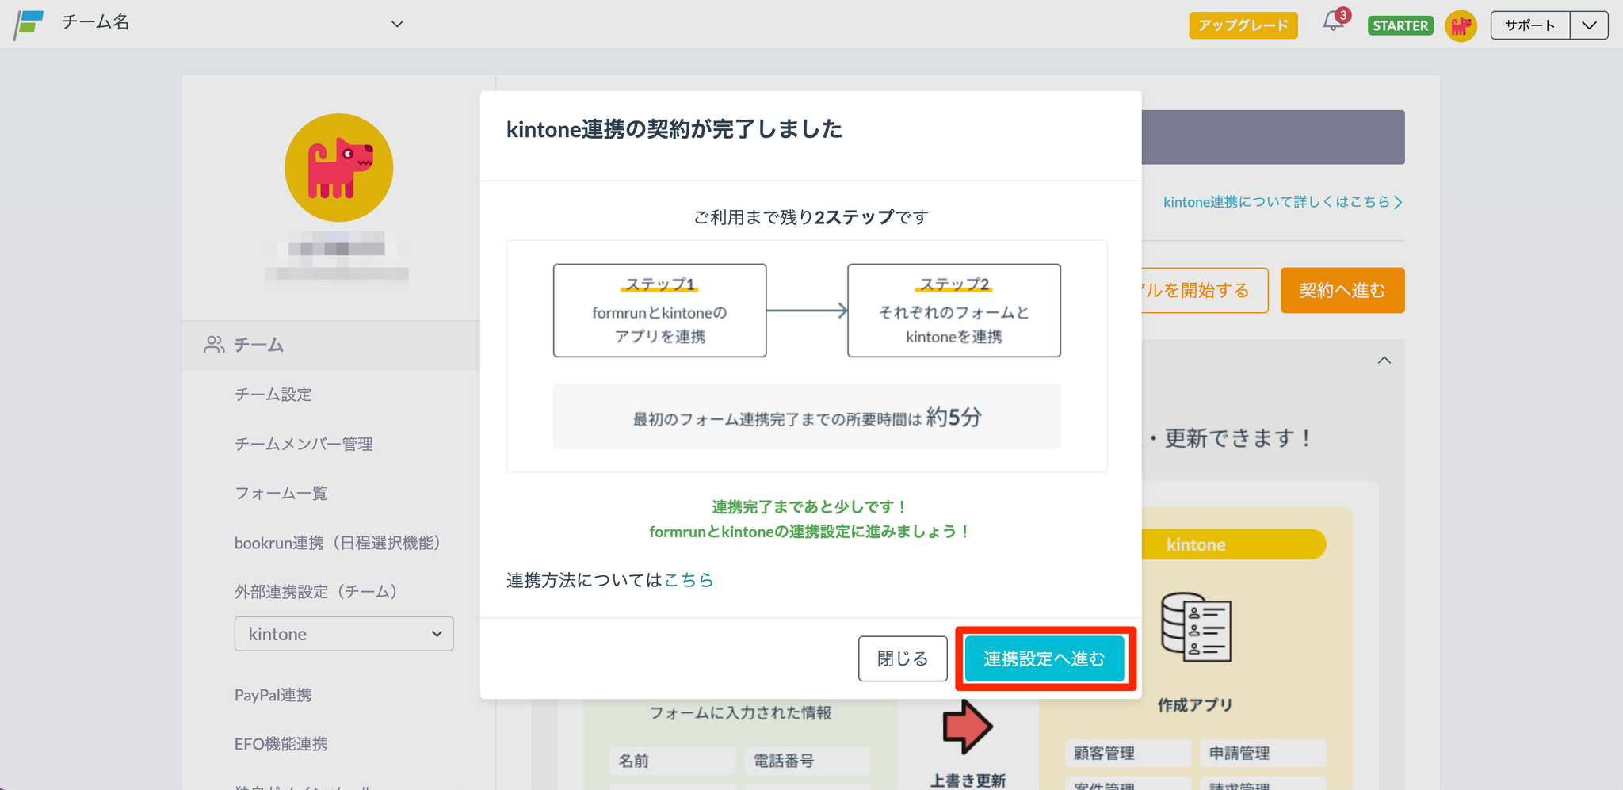1623x790 pixels.
Task: Click the red overwrite-update arrow icon
Action: [967, 726]
